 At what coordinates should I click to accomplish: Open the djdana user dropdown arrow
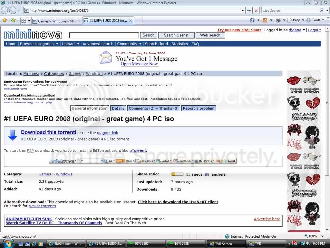304,30
